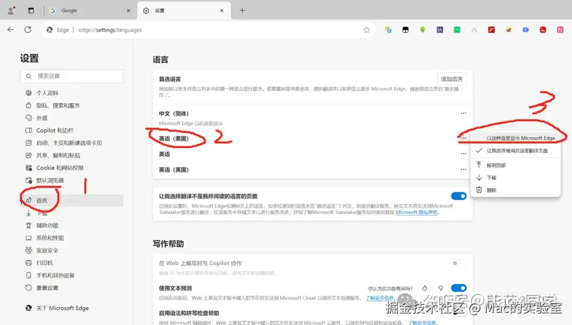Click the 英语（美国） language row text
Viewport: 572px width, 325px height.
tap(174, 139)
